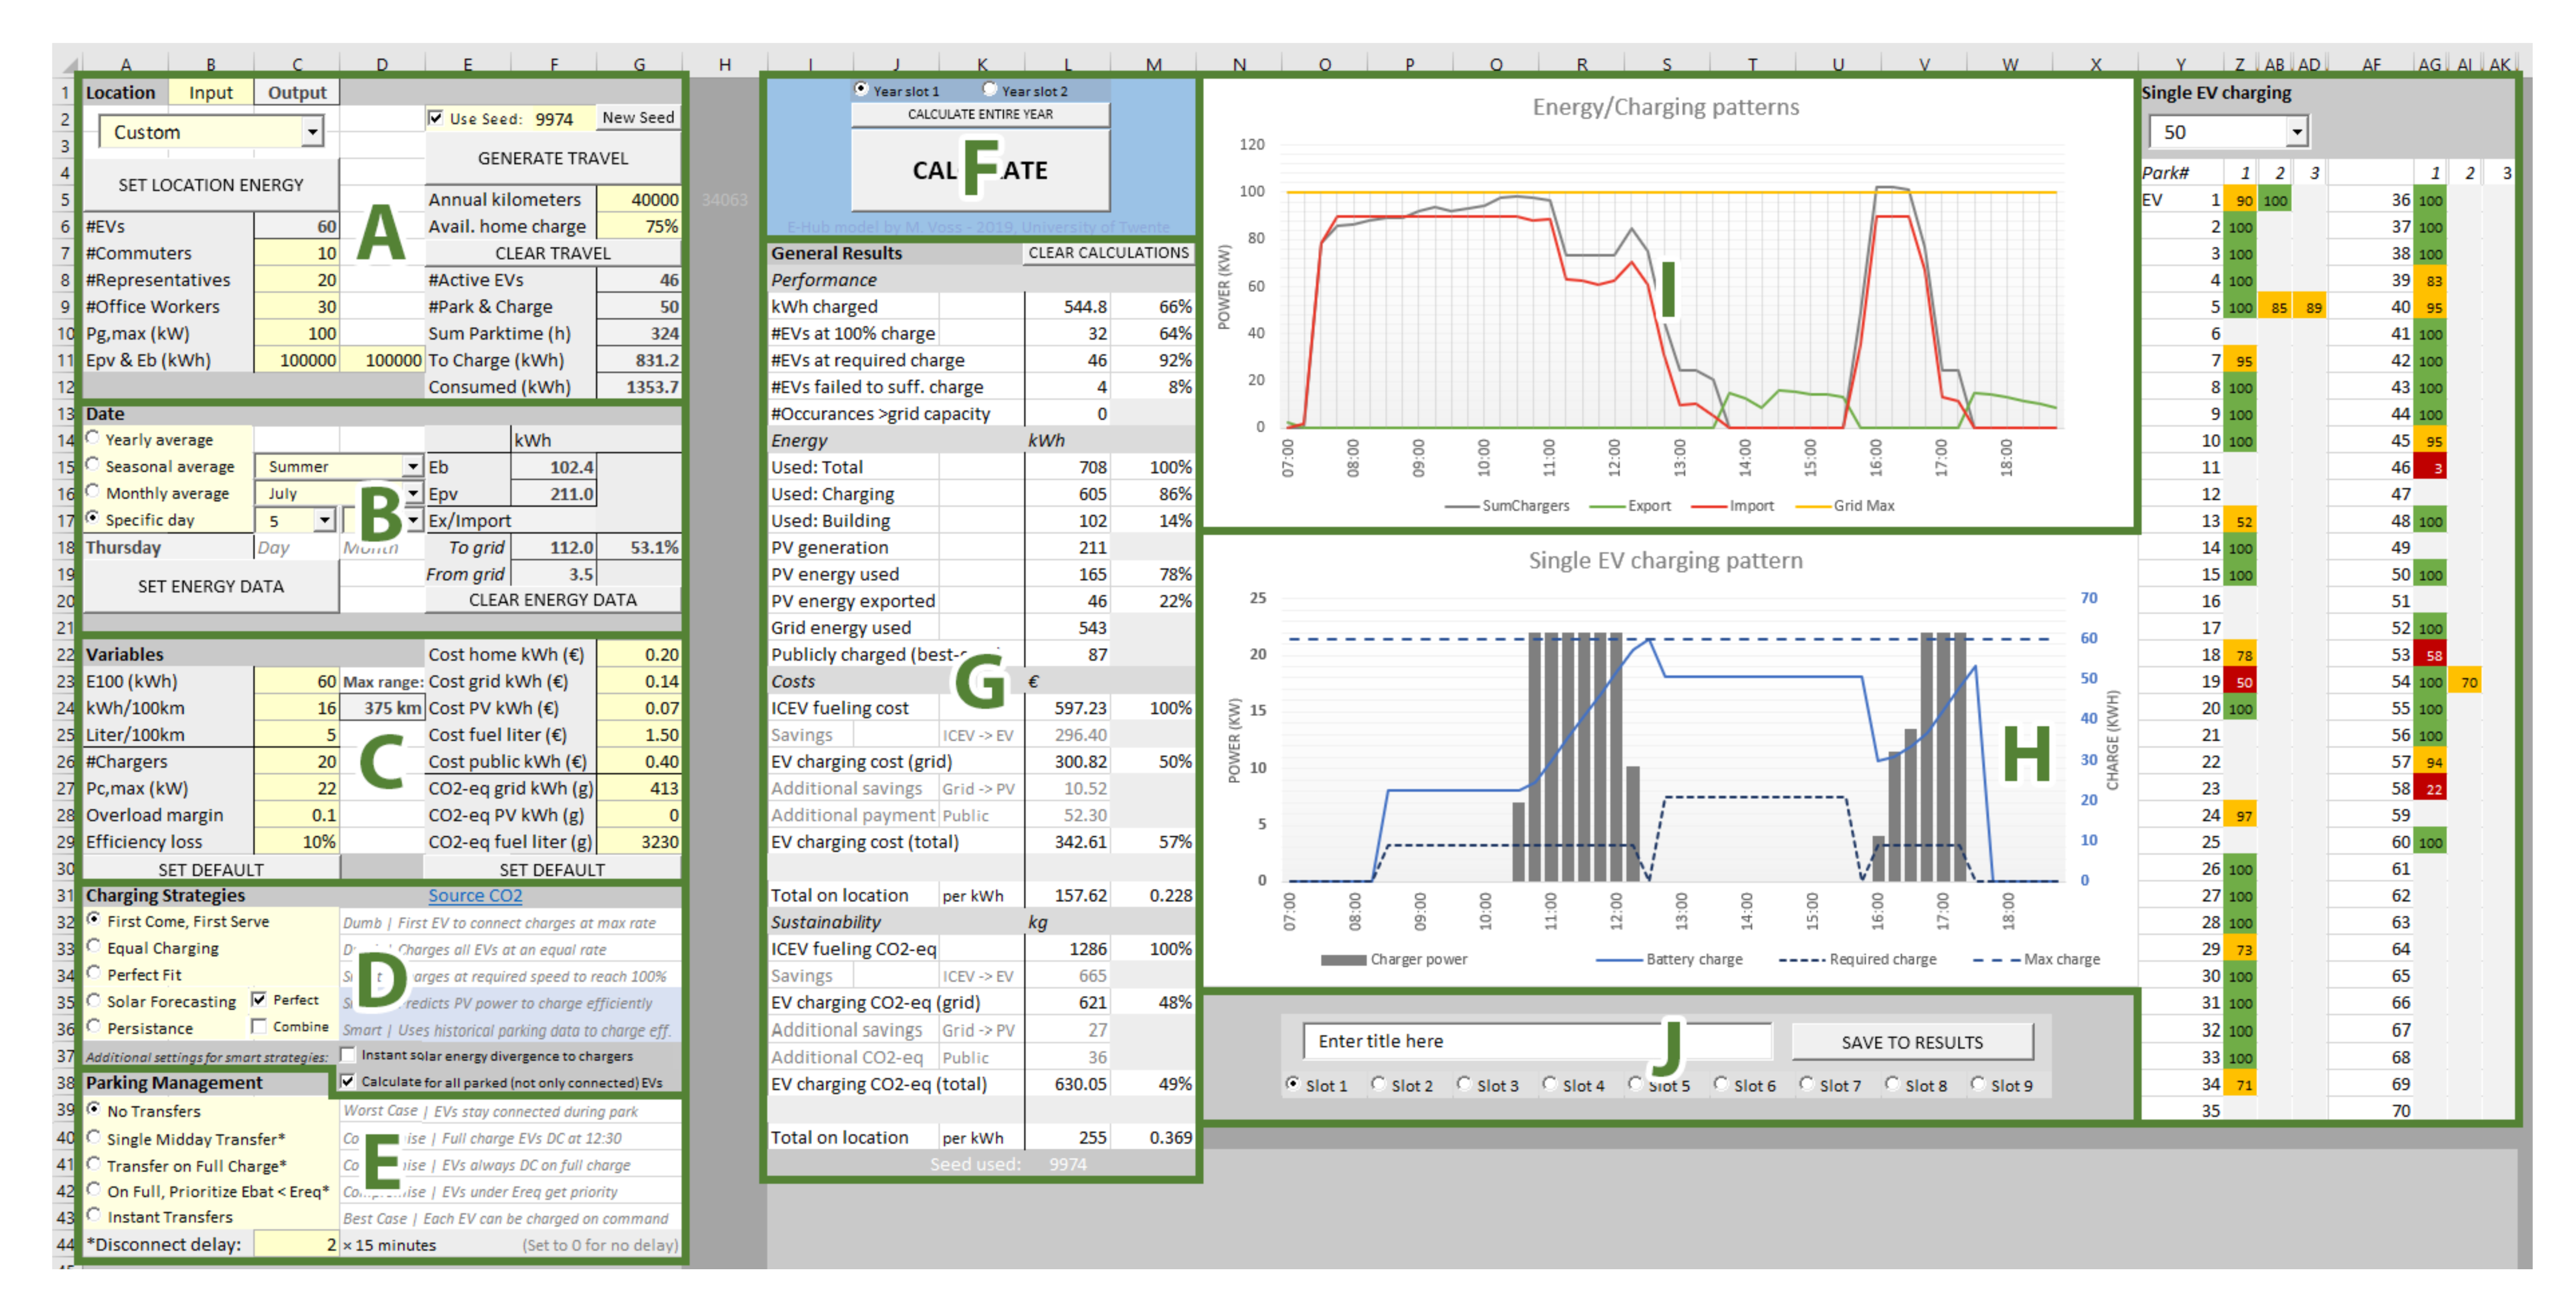Click the Input header tab
The image size is (2576, 1302).
(211, 93)
